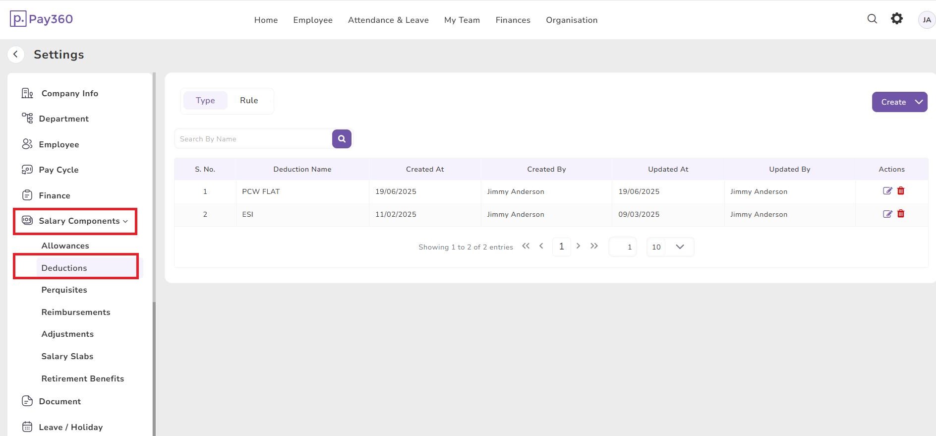Viewport: 936px width, 436px height.
Task: Switch to the Rule tab
Action: [249, 101]
